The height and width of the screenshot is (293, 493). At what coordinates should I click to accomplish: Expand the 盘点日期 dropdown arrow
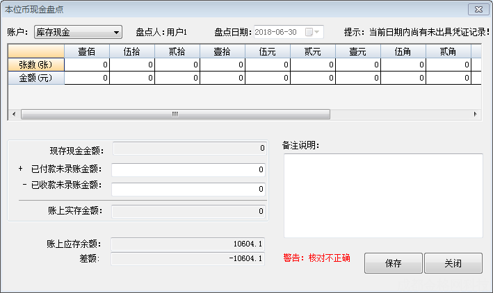318,32
